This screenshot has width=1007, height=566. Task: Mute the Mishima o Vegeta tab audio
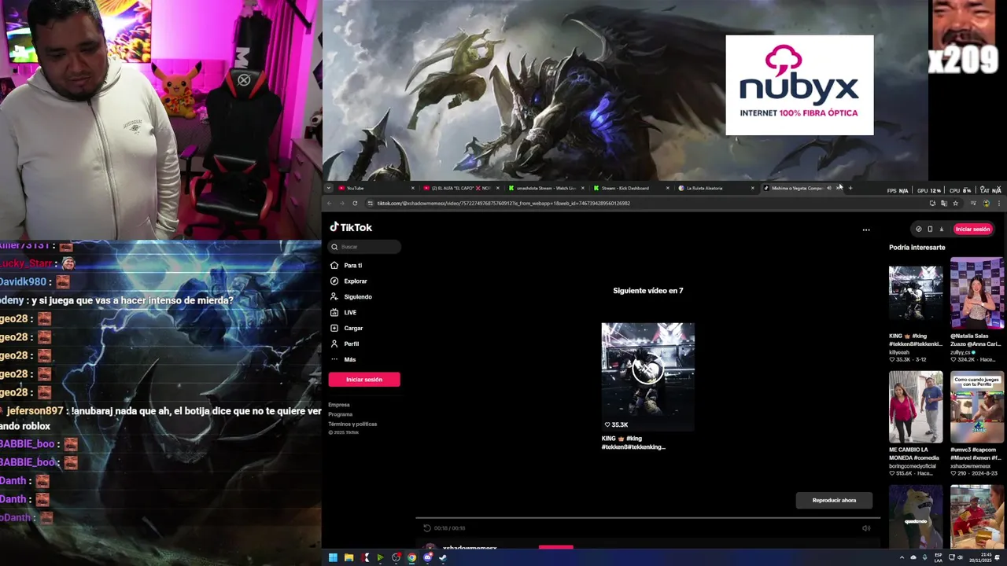click(x=828, y=189)
